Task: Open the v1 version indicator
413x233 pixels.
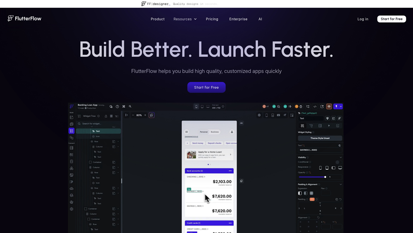Action: coord(266,107)
